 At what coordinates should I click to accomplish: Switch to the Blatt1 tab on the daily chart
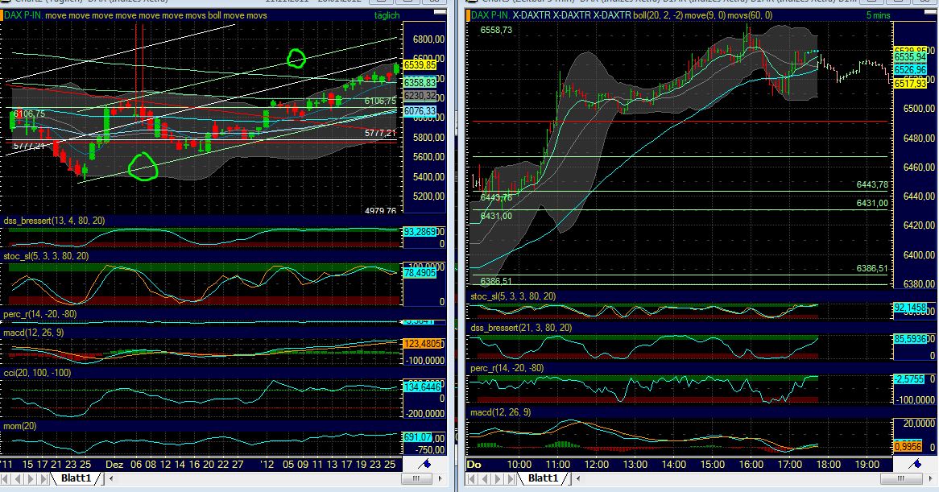click(76, 479)
